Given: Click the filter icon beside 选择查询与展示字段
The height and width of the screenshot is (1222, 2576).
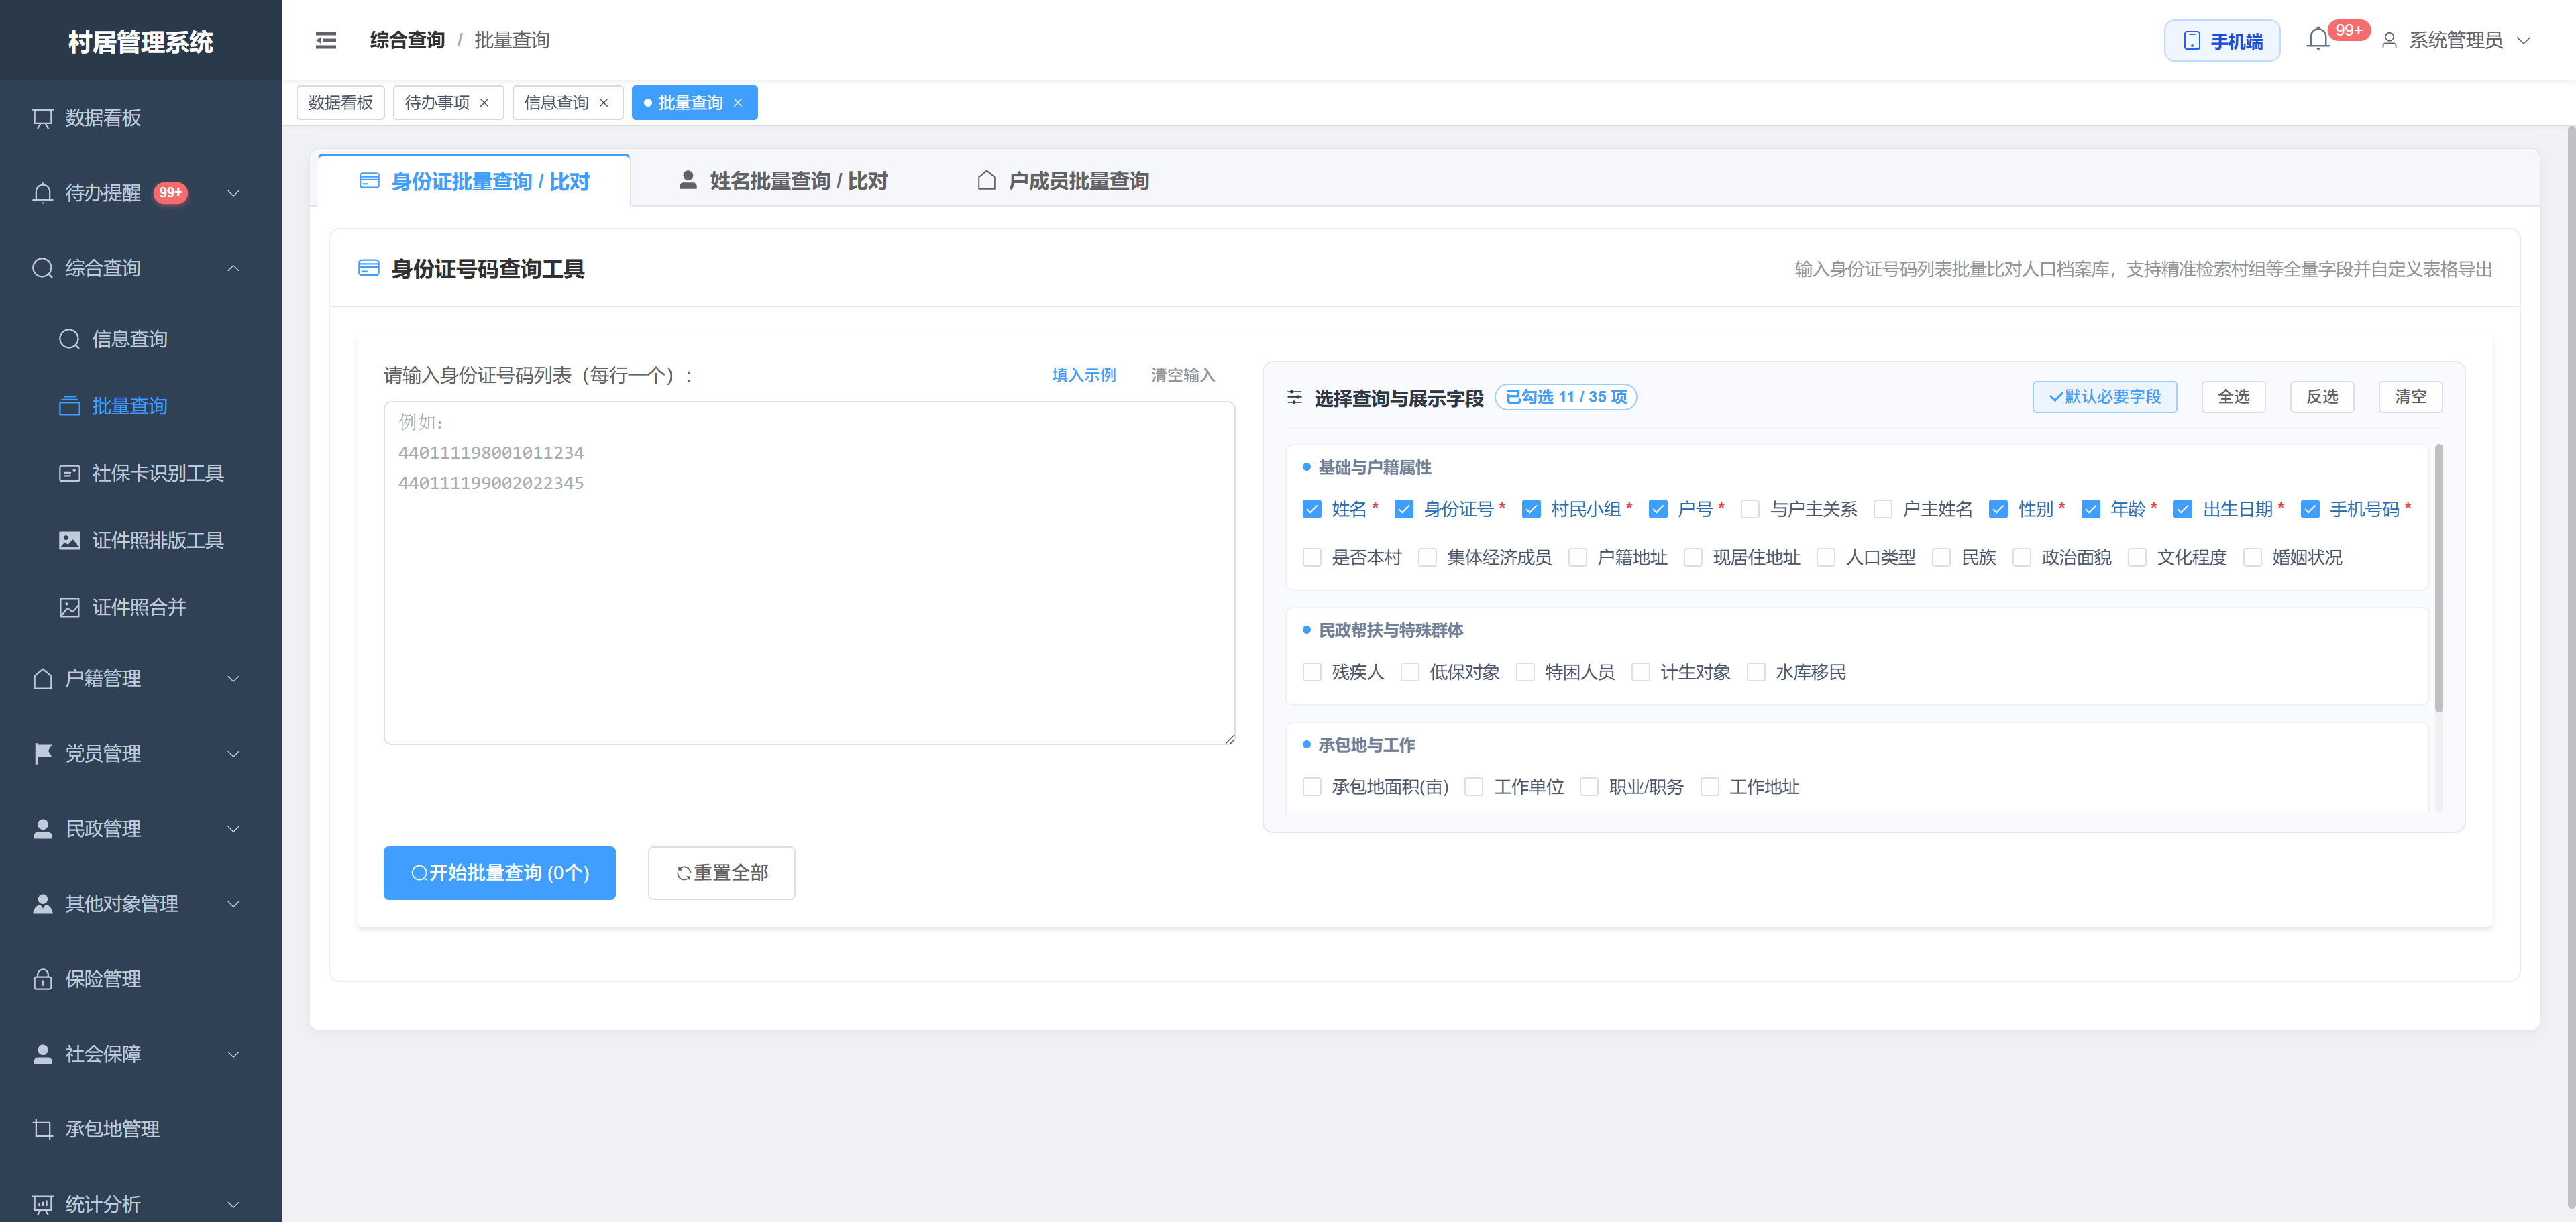Looking at the screenshot, I should pyautogui.click(x=1294, y=398).
